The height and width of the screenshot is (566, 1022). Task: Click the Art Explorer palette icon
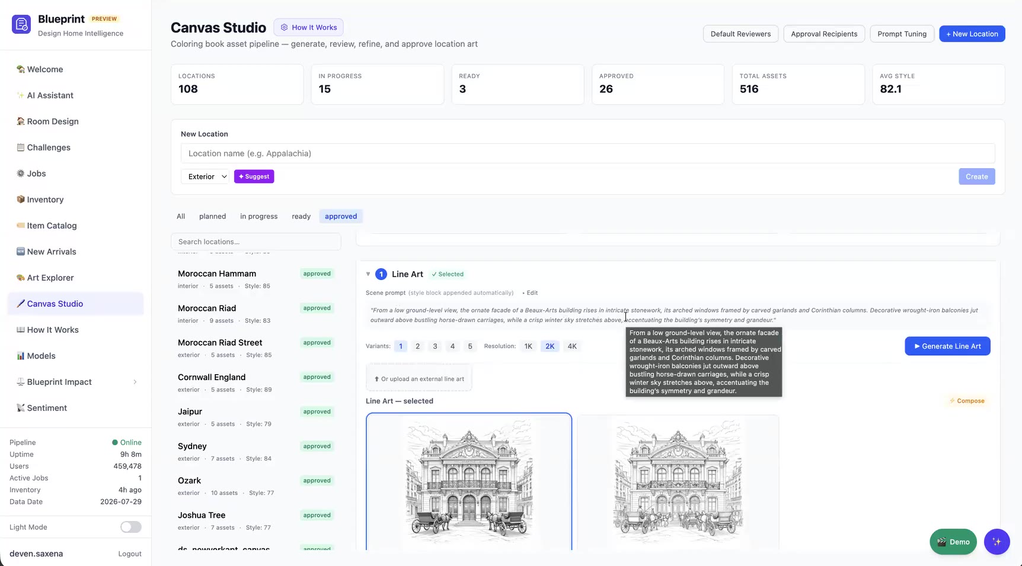(x=21, y=278)
